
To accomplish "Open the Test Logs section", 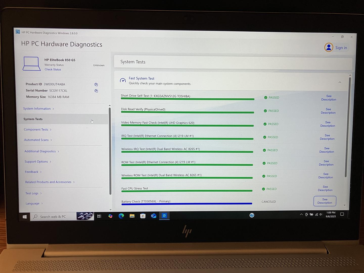I will coord(34,193).
